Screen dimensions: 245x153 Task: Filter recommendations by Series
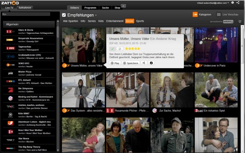pos(92,21)
